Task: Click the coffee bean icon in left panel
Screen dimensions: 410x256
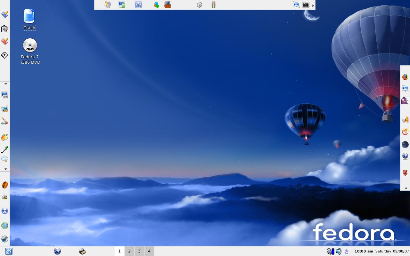Action: click(x=5, y=185)
